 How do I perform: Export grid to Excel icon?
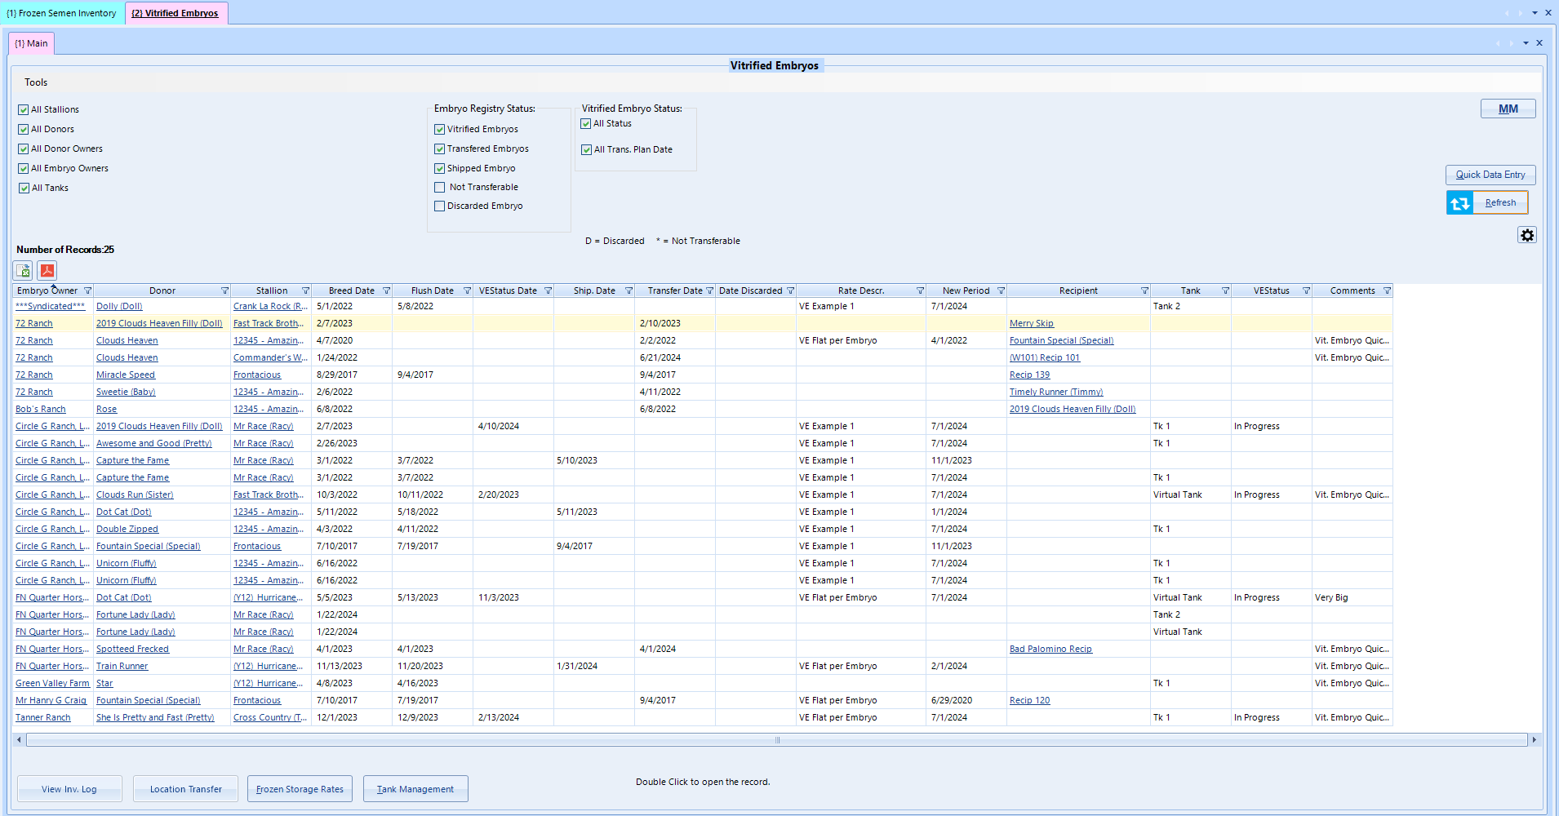click(x=23, y=271)
